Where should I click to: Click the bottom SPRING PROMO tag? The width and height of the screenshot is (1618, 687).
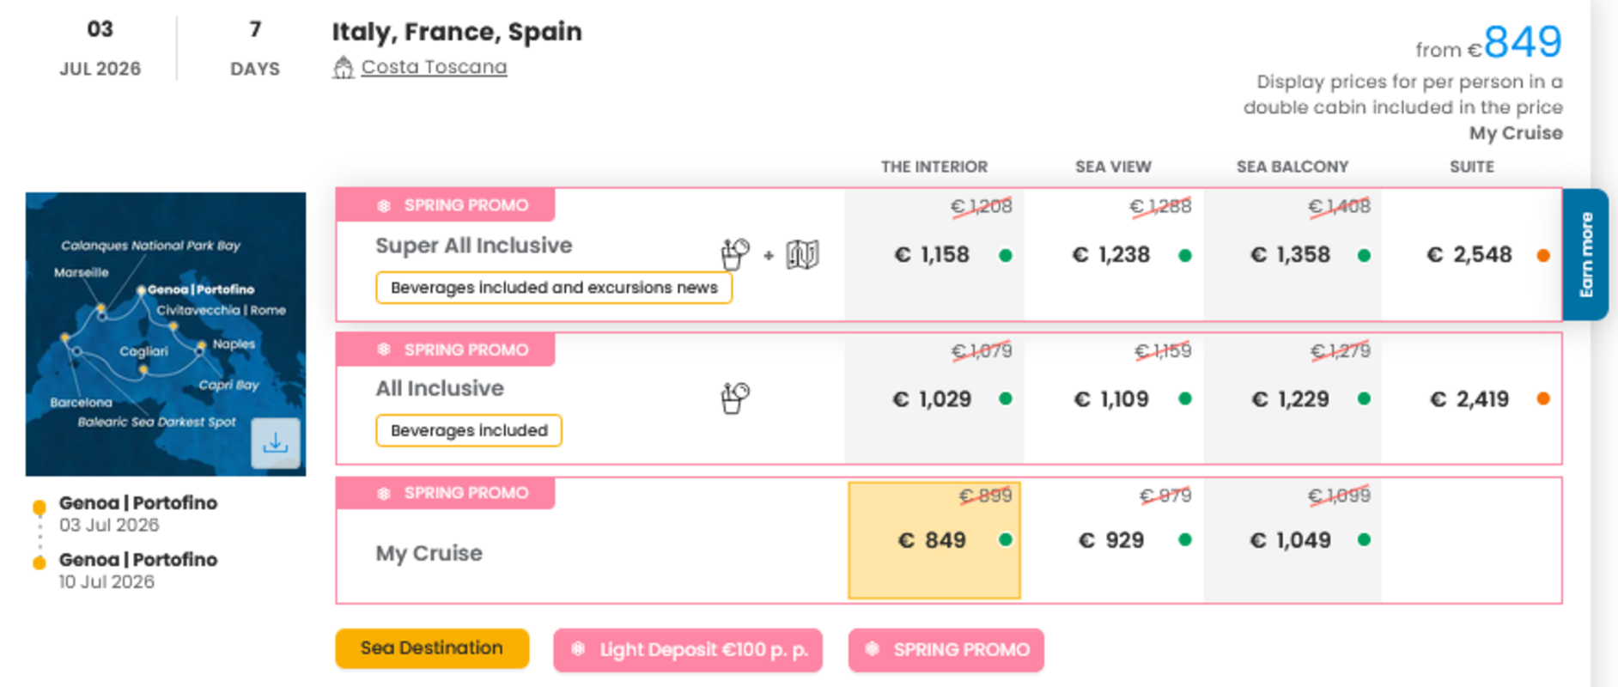tap(946, 650)
